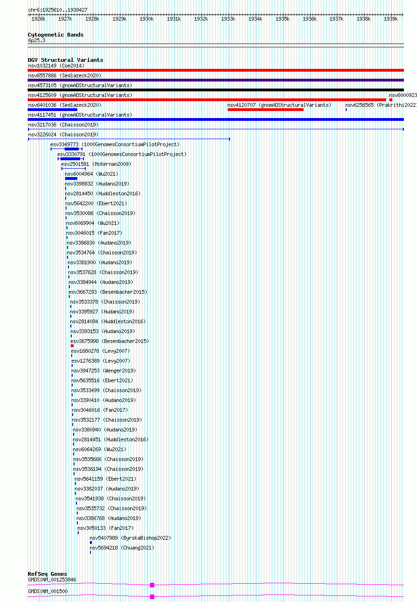Viewport: 417px width, 602px height.
Task: Click nsv6557886 (Sedlazeck2020) label
Action: click(65, 75)
